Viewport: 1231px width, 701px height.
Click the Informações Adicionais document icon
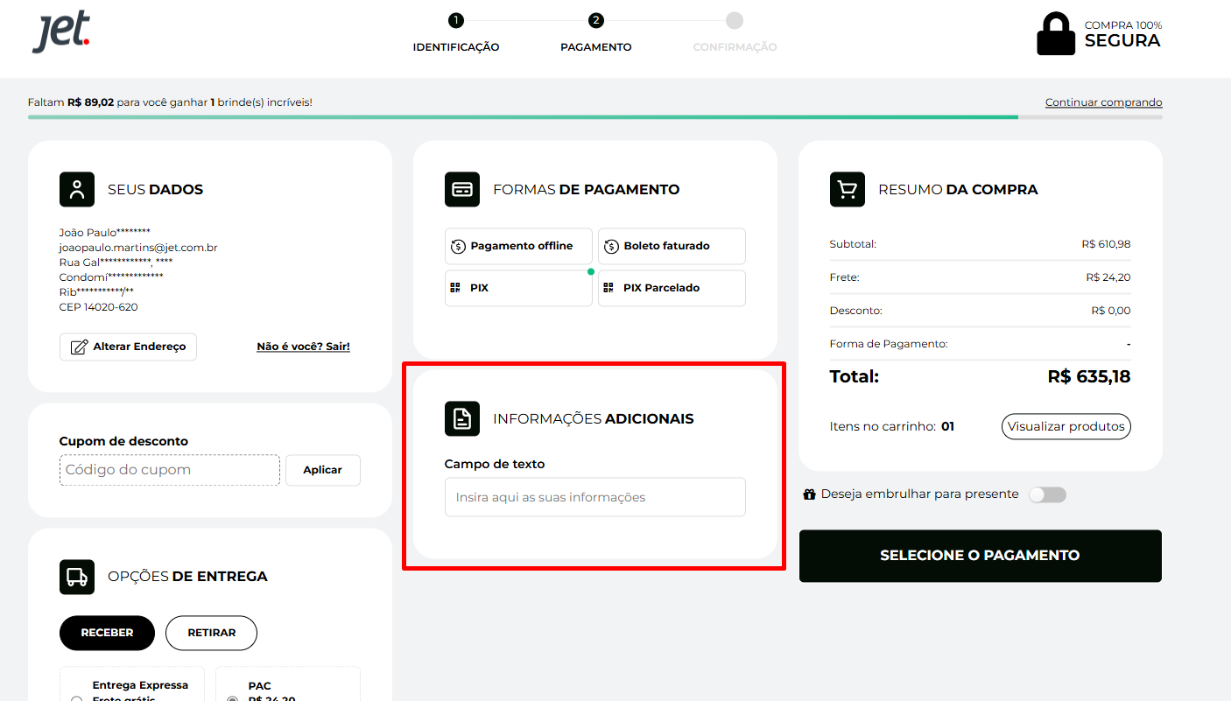(x=462, y=418)
